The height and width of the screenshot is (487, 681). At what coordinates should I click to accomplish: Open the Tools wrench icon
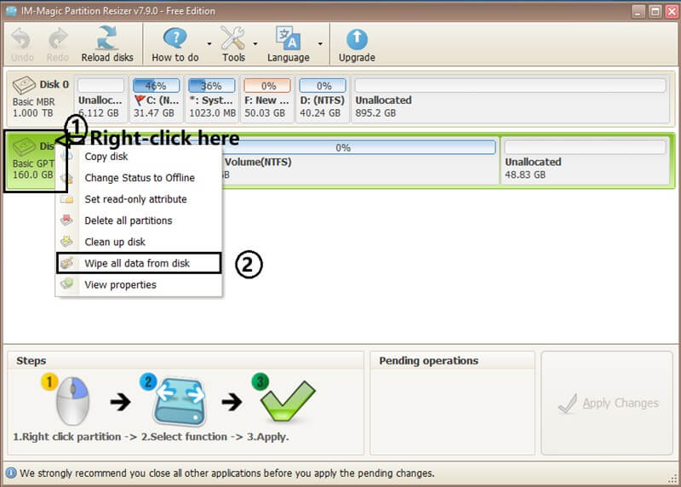pos(232,38)
